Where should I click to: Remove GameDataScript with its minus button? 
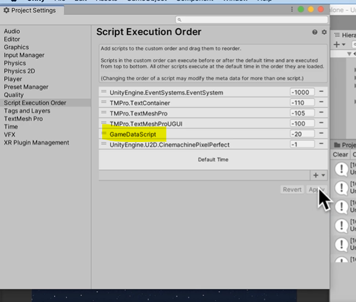(321, 134)
